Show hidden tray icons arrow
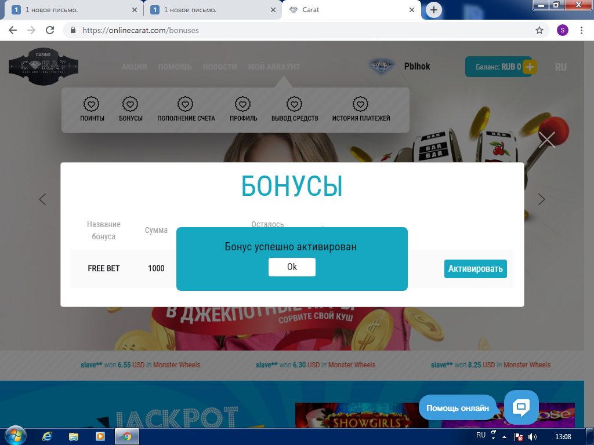This screenshot has height=445, width=594. (504, 437)
